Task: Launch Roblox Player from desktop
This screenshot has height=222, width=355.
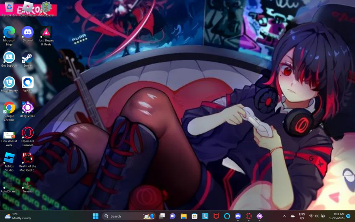Action: (x=28, y=9)
